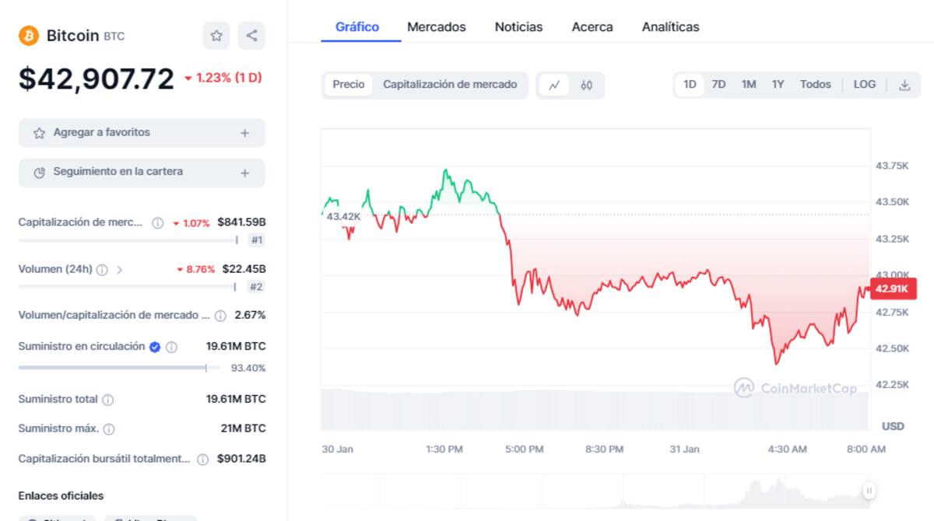Open the Noticias tab

tap(518, 27)
